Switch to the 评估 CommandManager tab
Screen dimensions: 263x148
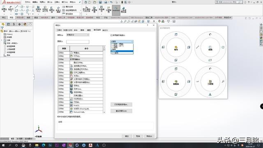(106, 17)
